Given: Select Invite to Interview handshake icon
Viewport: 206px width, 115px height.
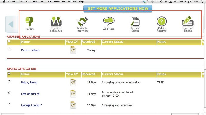Looking at the screenshot, I should point(82,21).
